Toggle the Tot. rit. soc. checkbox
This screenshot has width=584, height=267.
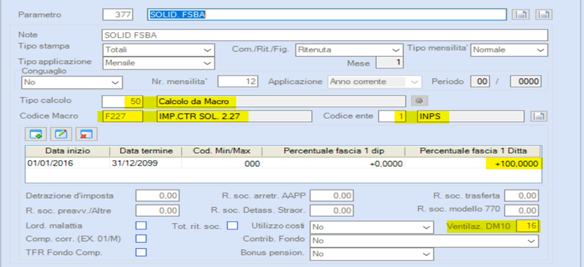[x=232, y=226]
